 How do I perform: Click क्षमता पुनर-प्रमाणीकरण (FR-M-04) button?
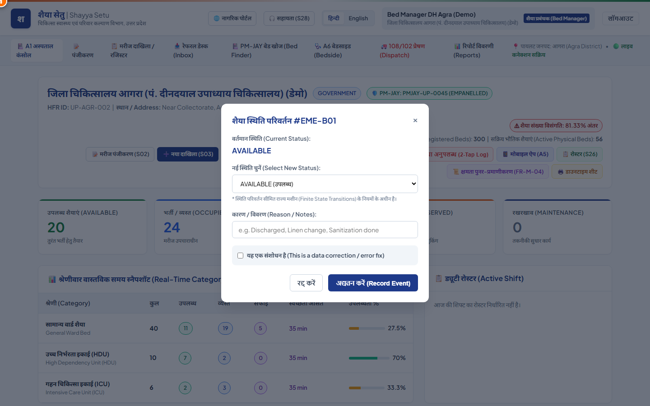coord(498,171)
